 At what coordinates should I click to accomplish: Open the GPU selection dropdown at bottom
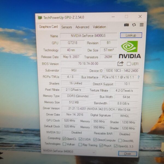pyautogui.click(x=69, y=151)
